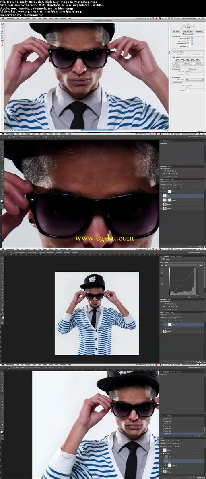Open Window menu in close-up sunglasses frame
The height and width of the screenshot is (479, 206).
63,134
